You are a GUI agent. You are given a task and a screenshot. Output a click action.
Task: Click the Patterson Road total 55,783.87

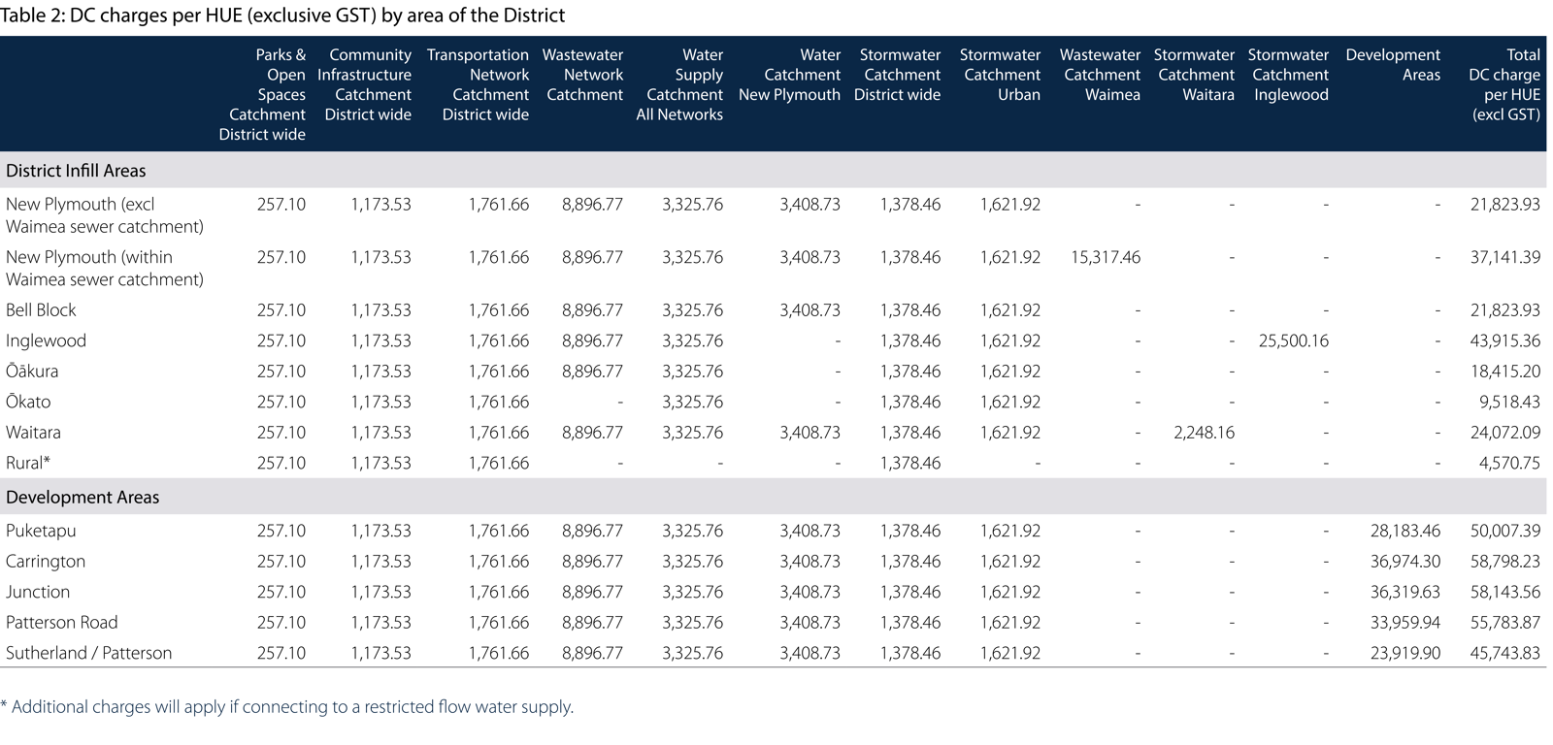point(1504,623)
